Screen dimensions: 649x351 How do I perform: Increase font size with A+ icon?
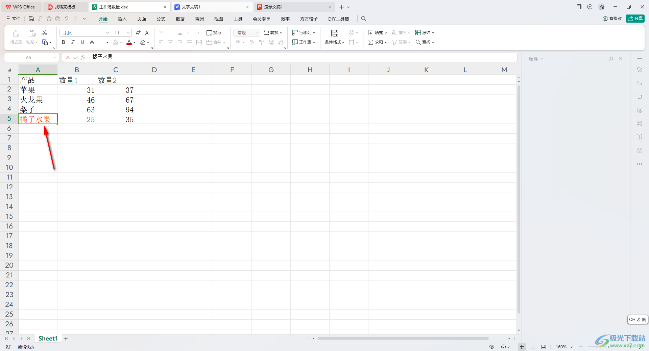(x=138, y=33)
